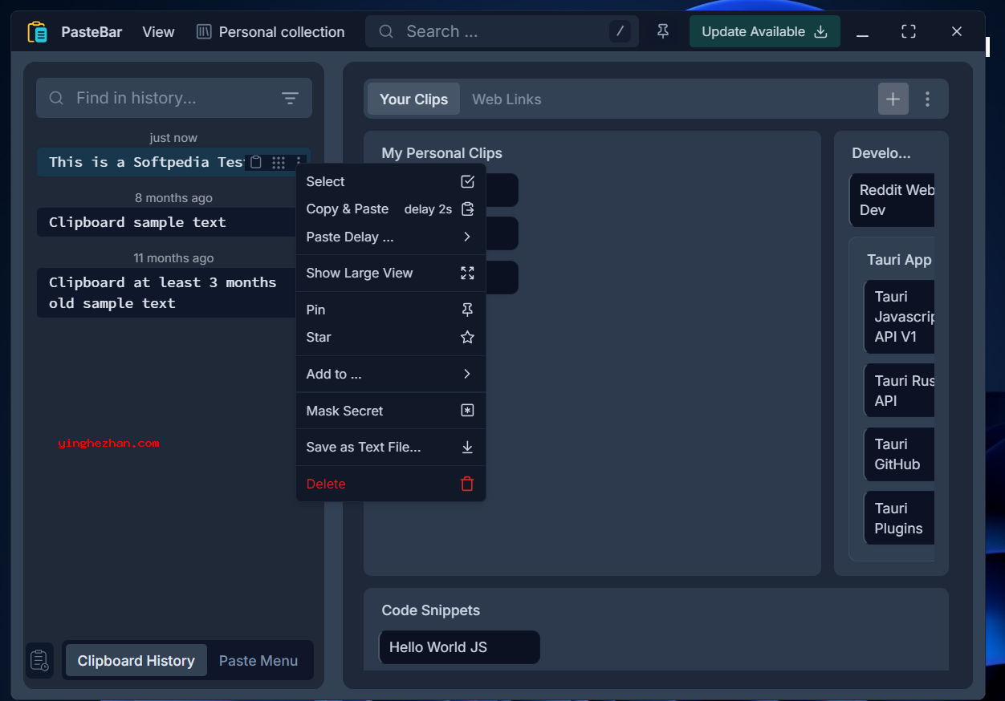
Task: Click the Code Snippets board title
Action: (x=431, y=610)
